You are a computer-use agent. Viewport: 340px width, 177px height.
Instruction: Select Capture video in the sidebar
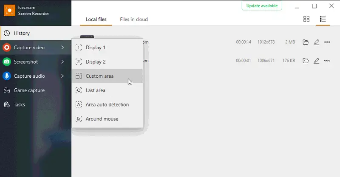pos(36,48)
